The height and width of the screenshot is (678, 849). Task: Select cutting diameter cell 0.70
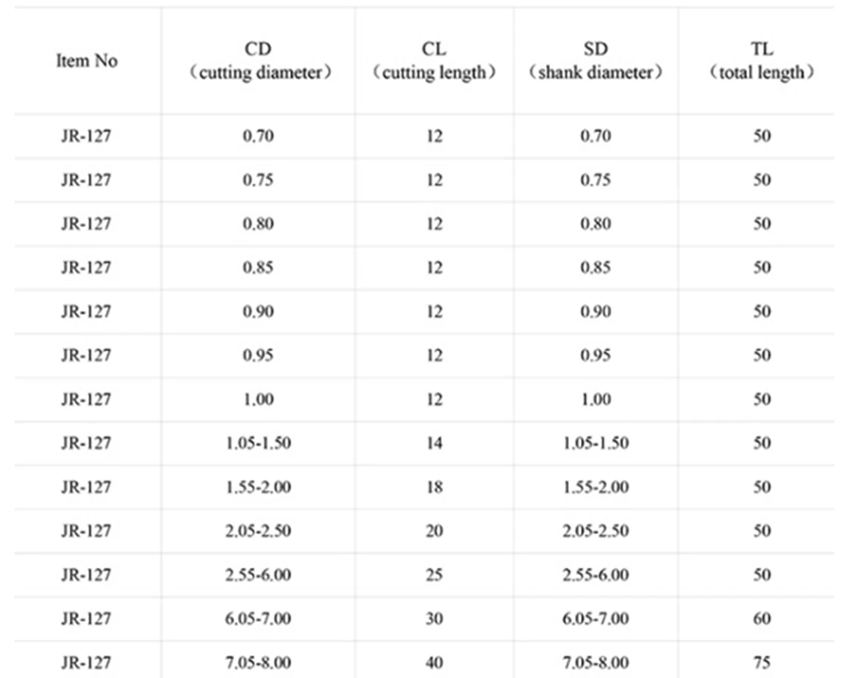259,136
